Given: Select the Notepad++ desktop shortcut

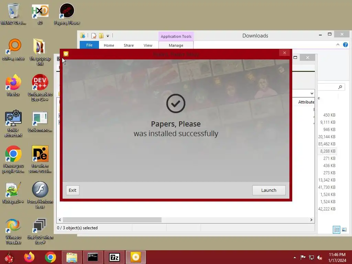Looking at the screenshot, I should click(x=13, y=192).
